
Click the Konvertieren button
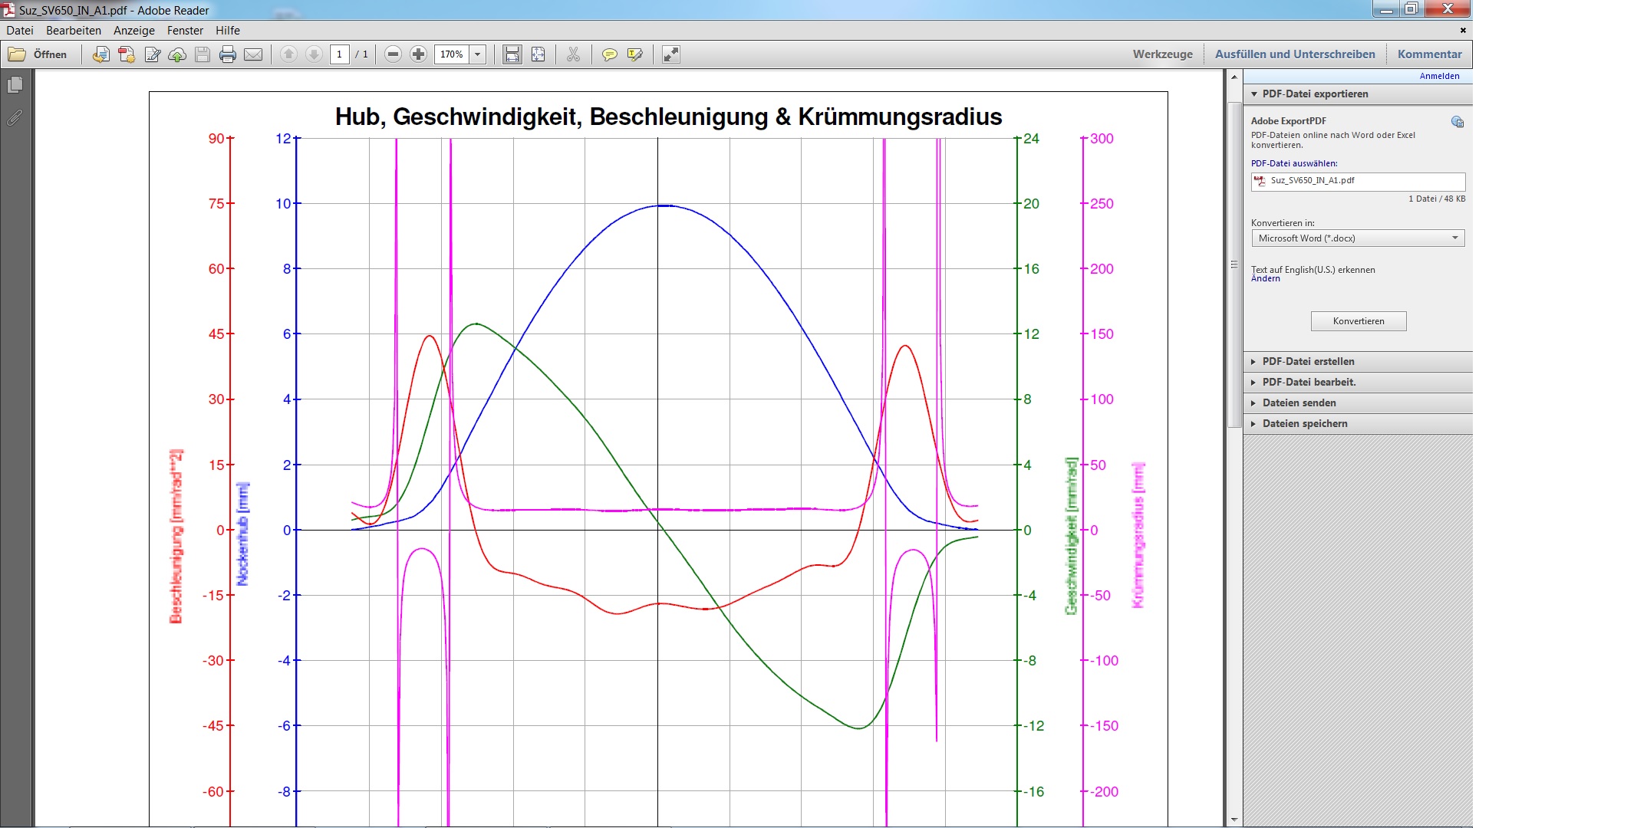click(1358, 321)
